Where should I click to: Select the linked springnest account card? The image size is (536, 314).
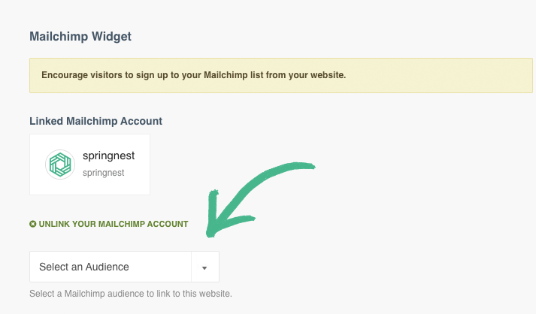(x=89, y=165)
